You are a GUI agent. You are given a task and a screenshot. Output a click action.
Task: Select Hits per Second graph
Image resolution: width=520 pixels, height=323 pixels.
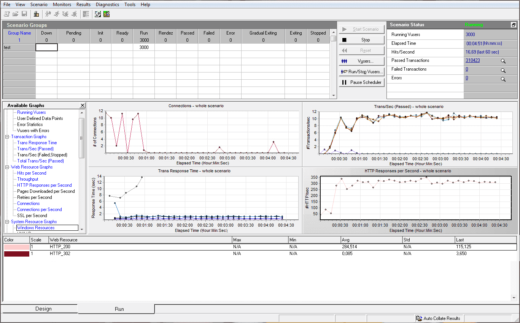[32, 173]
